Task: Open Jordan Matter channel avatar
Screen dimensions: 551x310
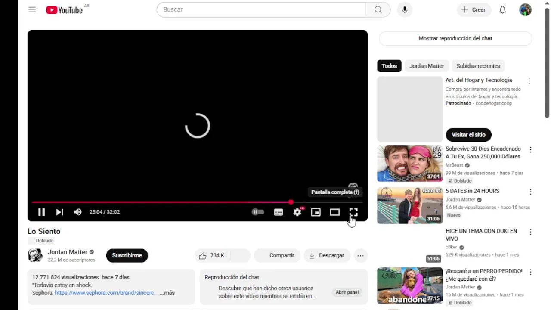Action: click(x=35, y=255)
